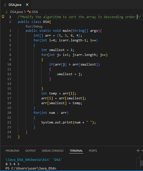Click terminal path text 'Java_DSA_601bee3a\bin'
The height and width of the screenshot is (171, 143).
[x=28, y=160]
